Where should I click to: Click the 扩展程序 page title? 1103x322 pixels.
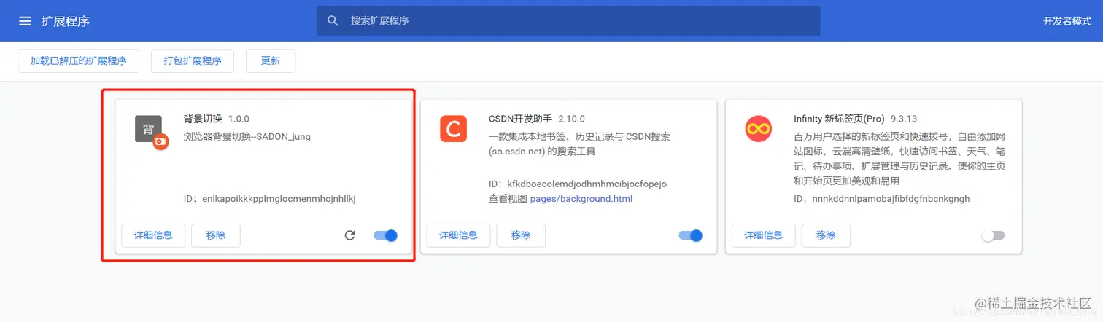[x=66, y=21]
